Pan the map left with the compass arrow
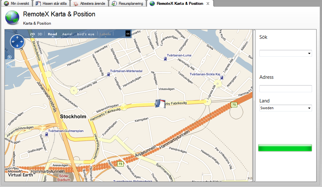This screenshot has width=322, height=187. click(13, 42)
